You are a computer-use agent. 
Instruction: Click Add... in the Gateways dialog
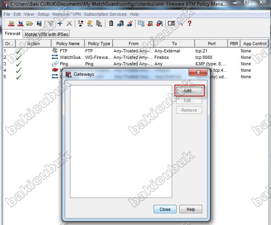[x=189, y=91]
